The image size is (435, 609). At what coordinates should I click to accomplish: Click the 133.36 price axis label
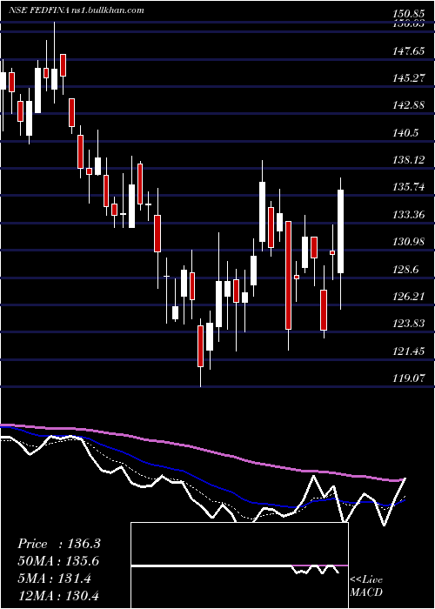409,214
